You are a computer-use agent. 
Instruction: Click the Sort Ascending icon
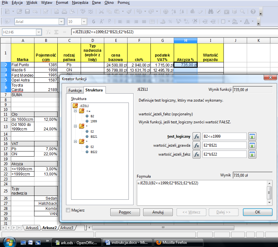pyautogui.click(x=174, y=12)
